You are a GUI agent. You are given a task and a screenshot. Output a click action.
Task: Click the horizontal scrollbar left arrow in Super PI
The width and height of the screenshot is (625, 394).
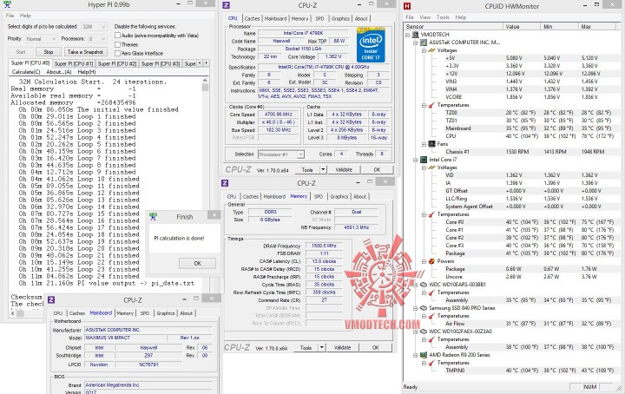[13, 313]
